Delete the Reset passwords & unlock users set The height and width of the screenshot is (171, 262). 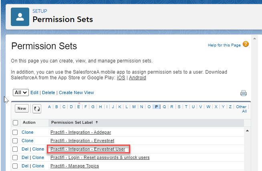click(25, 157)
